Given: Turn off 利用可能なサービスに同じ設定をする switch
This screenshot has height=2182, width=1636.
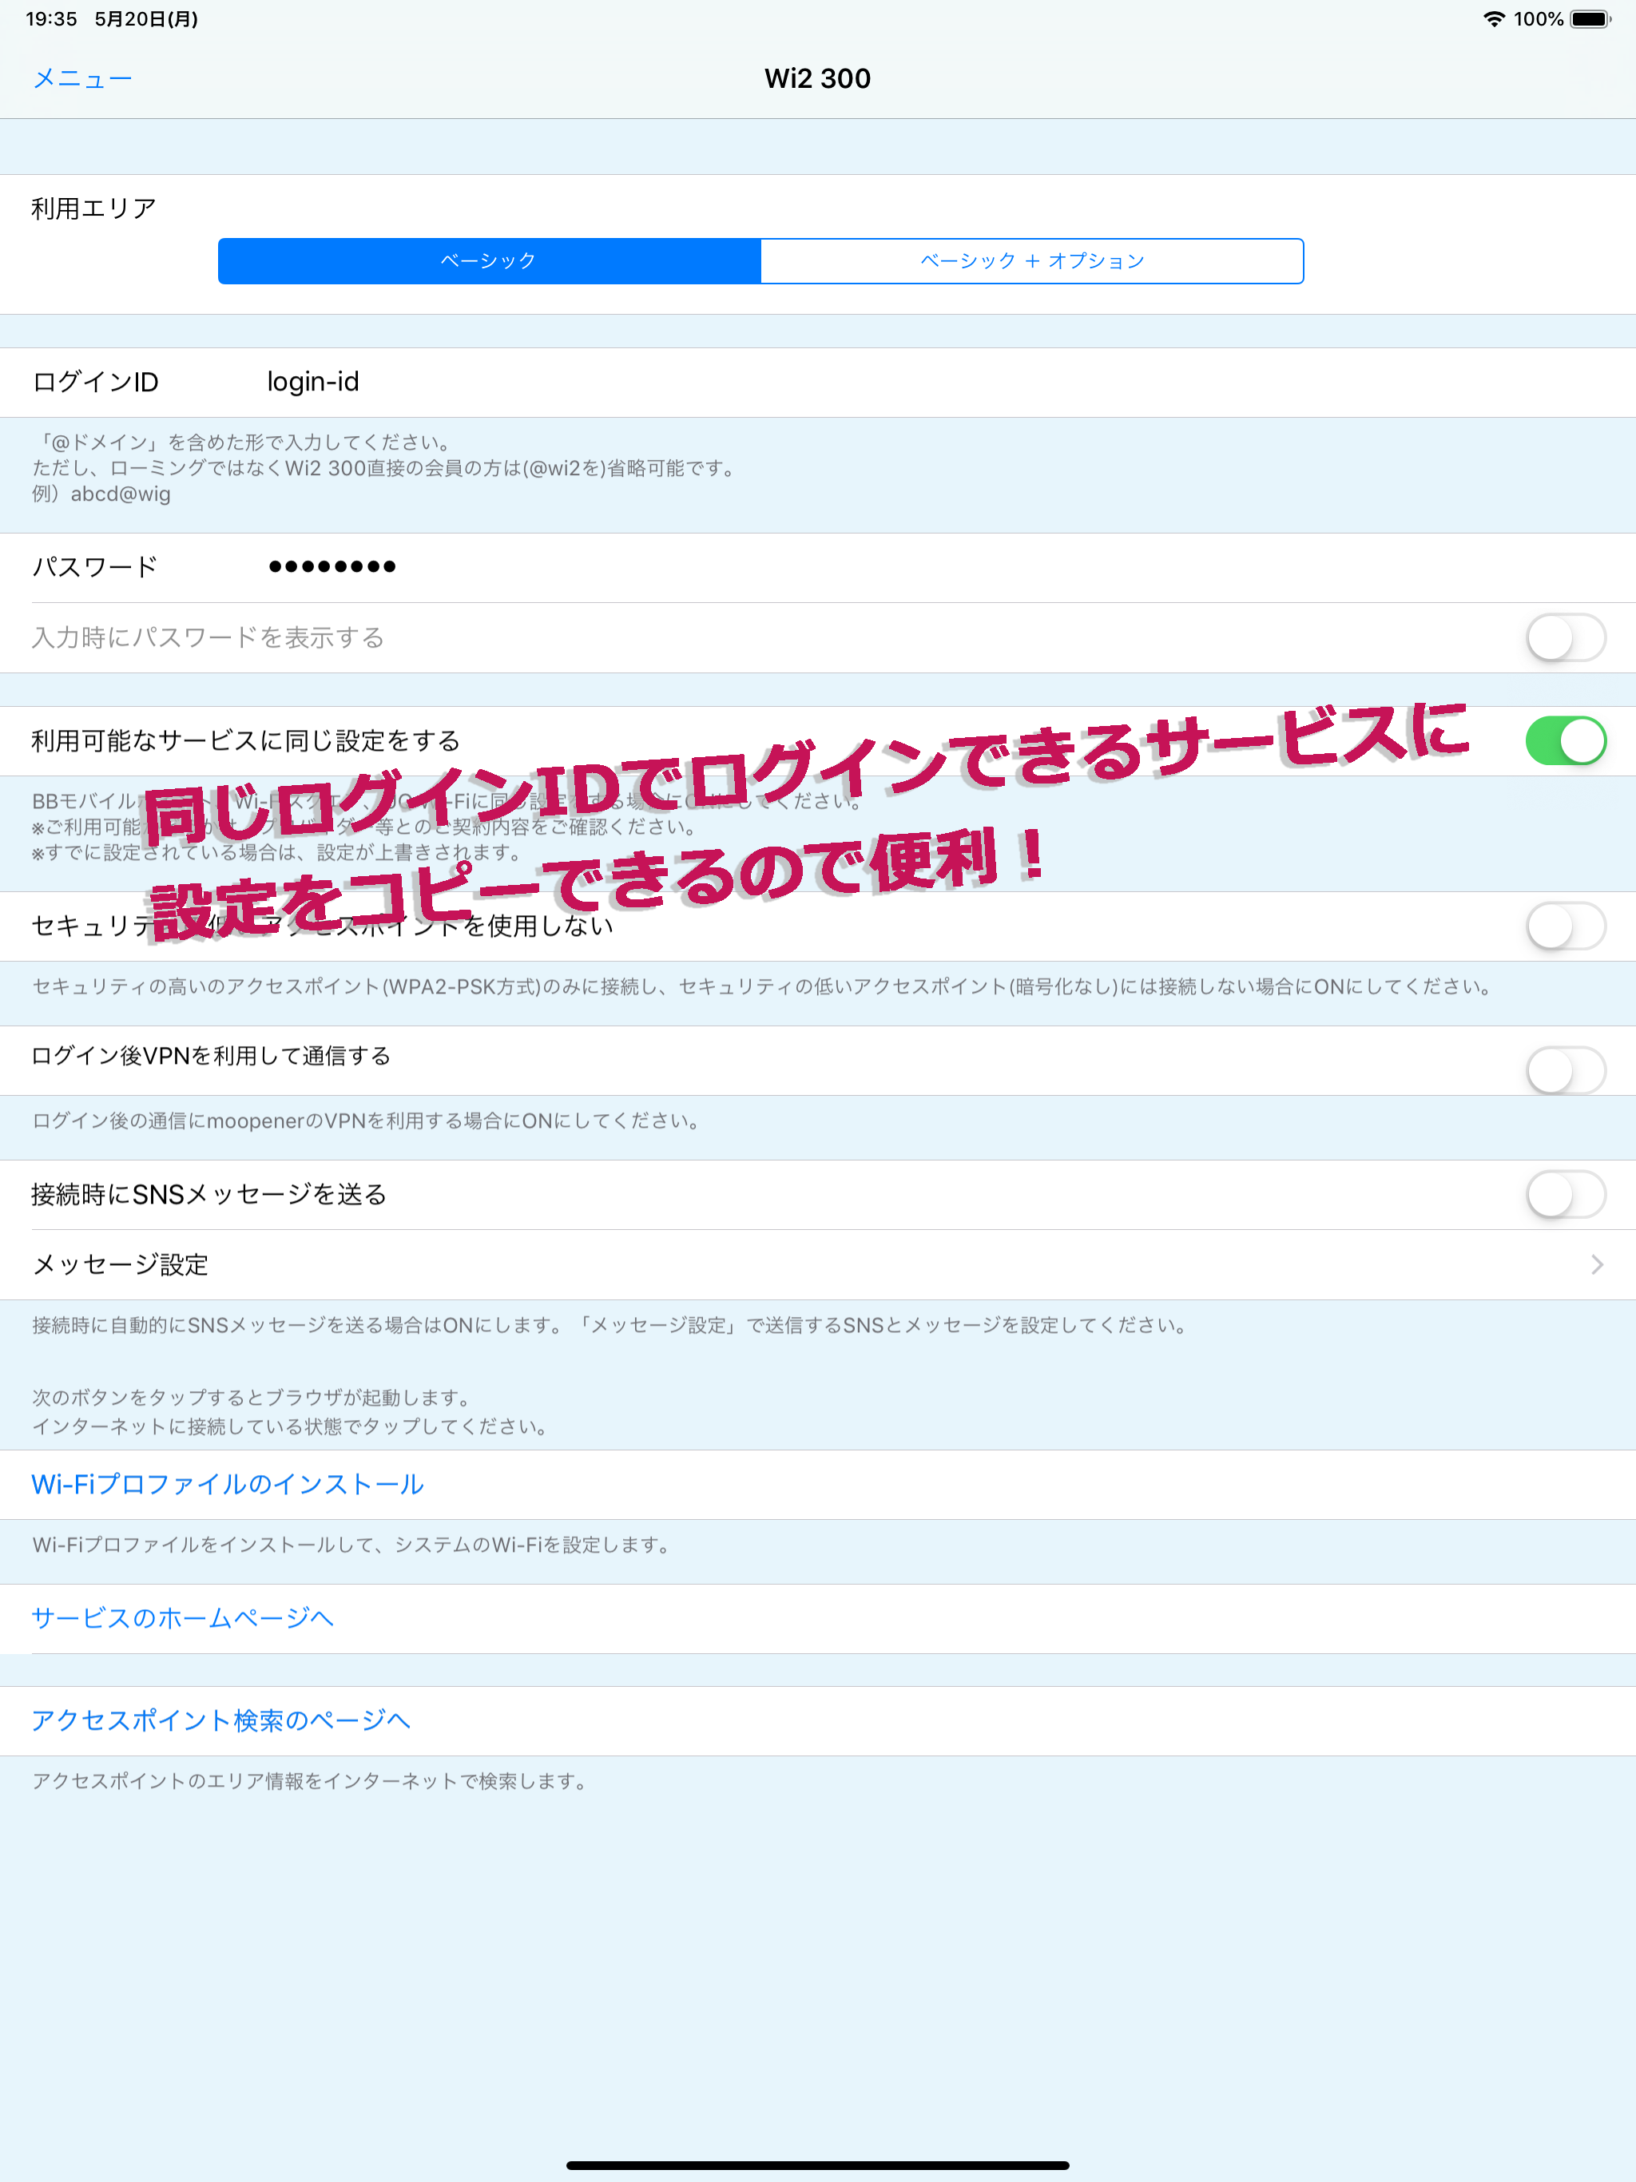Looking at the screenshot, I should [1566, 741].
